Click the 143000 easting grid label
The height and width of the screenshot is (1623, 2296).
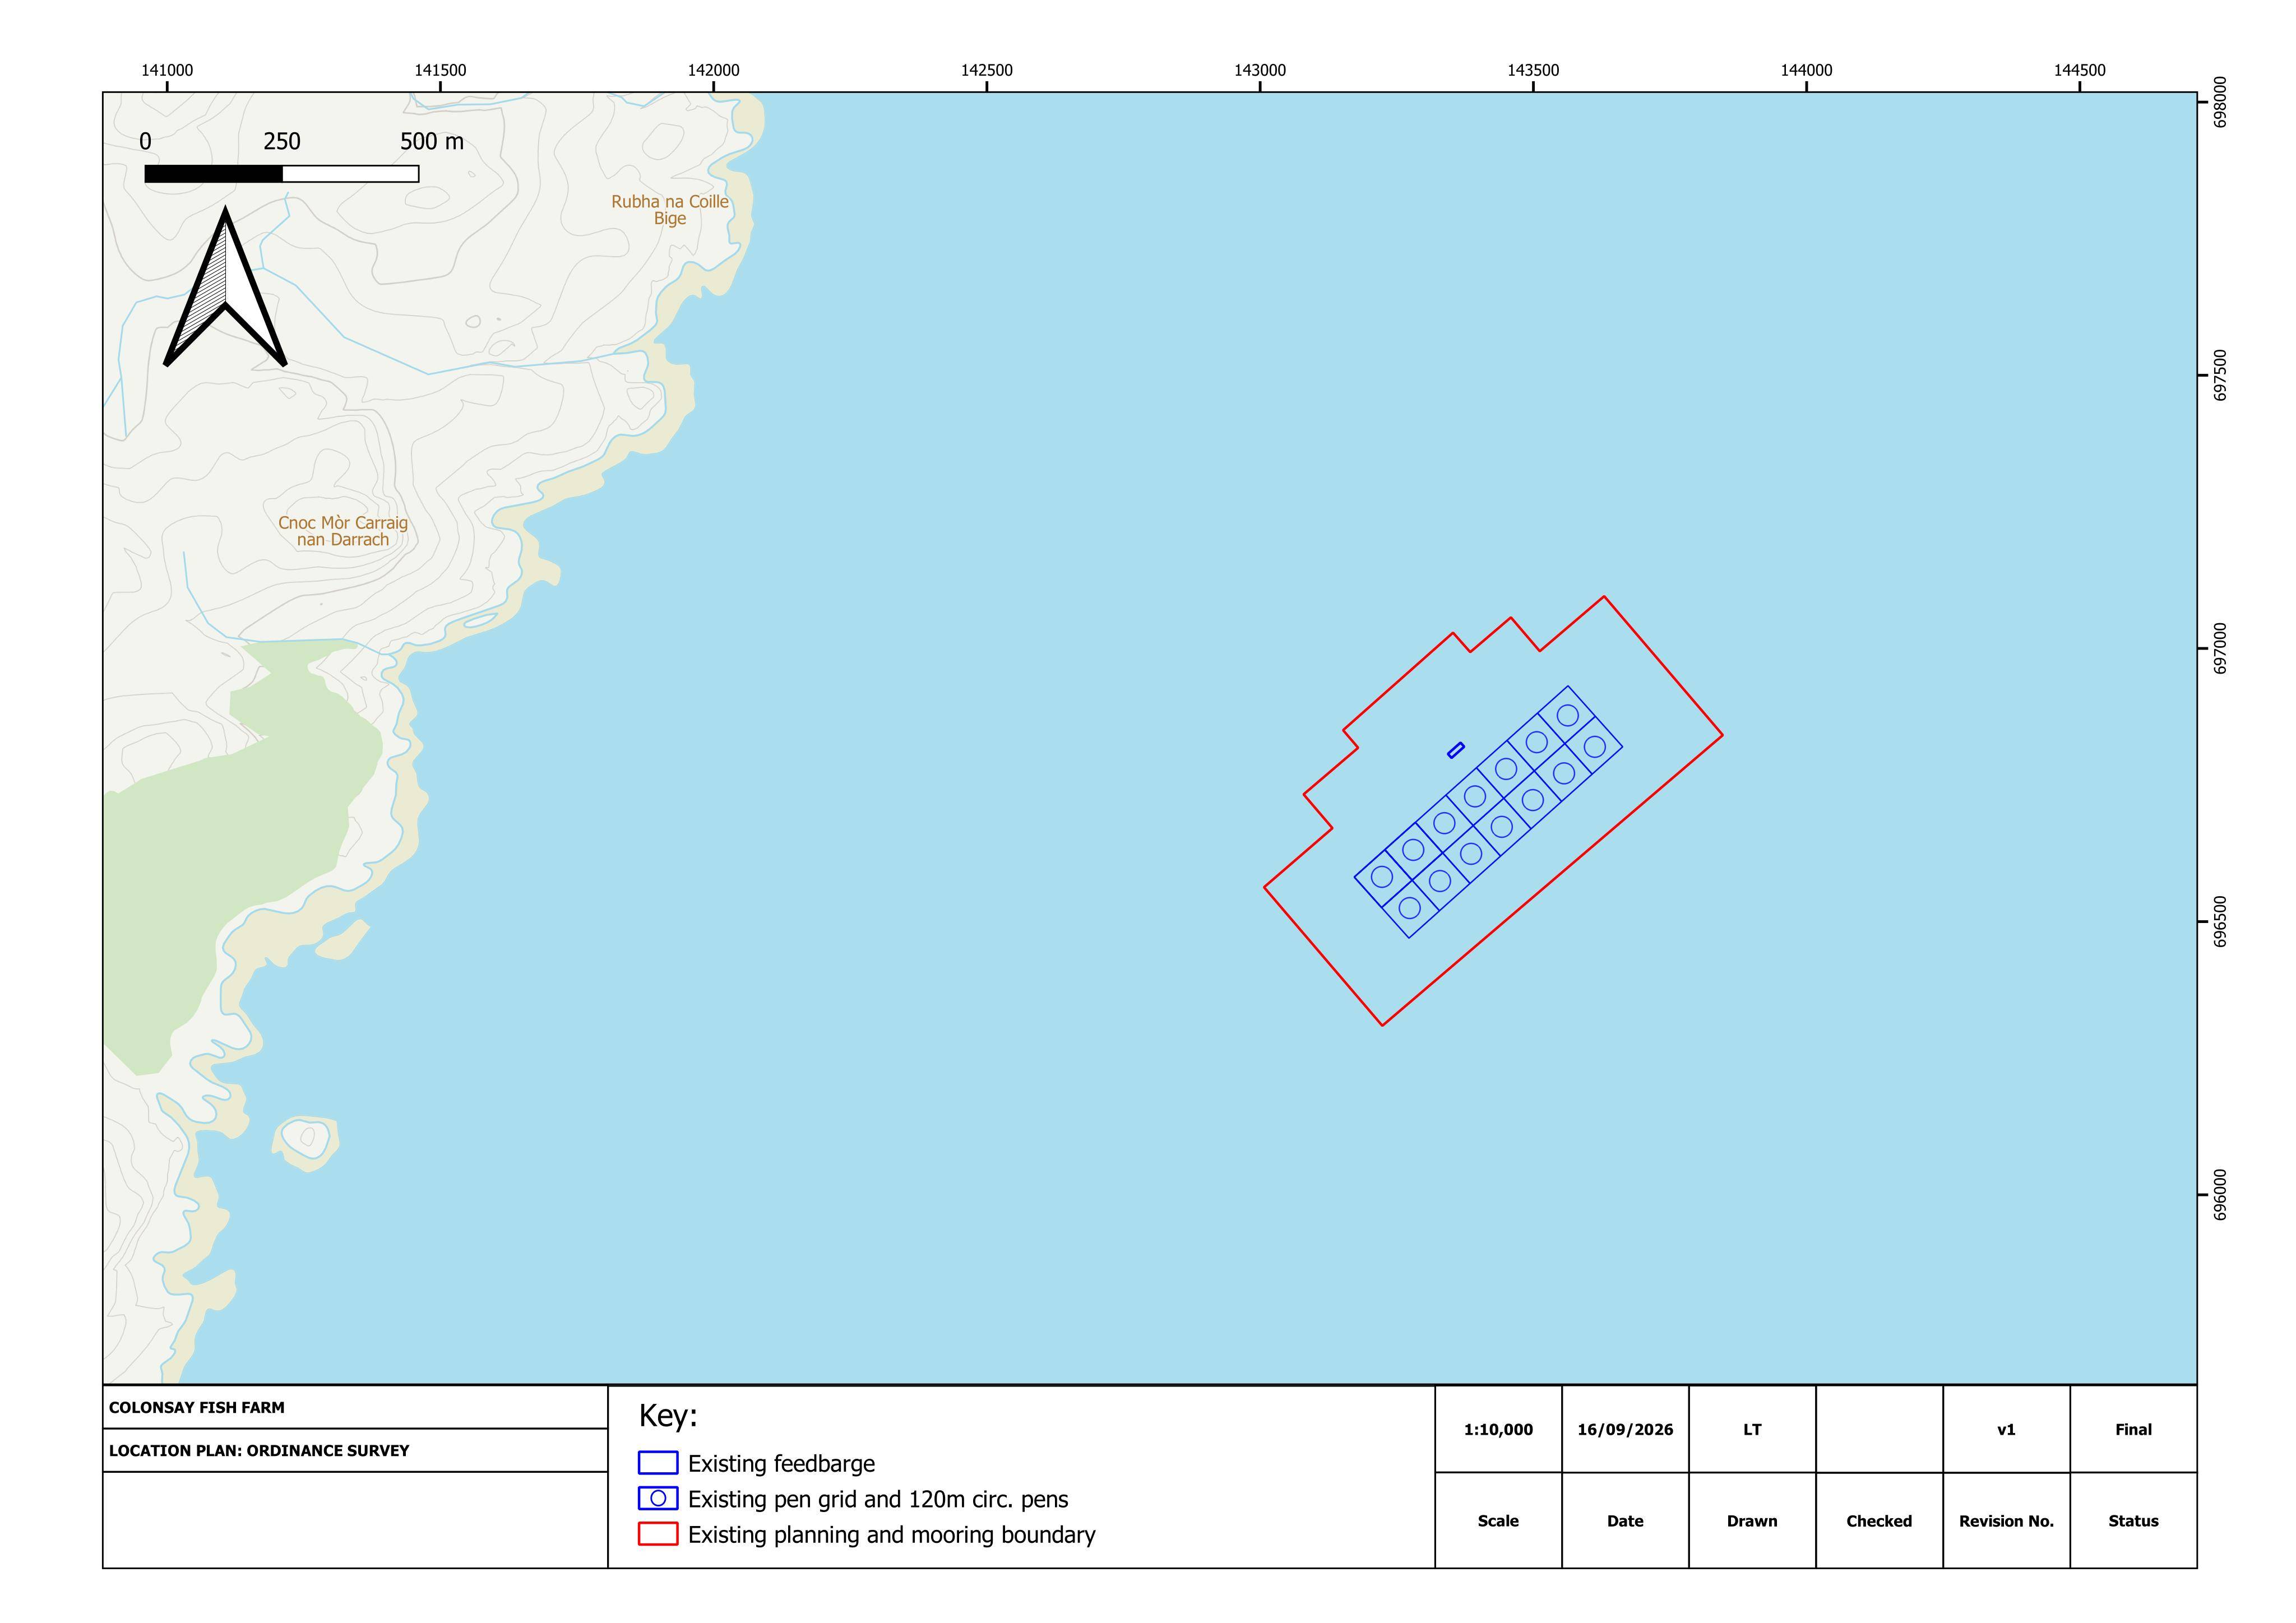pos(1260,70)
